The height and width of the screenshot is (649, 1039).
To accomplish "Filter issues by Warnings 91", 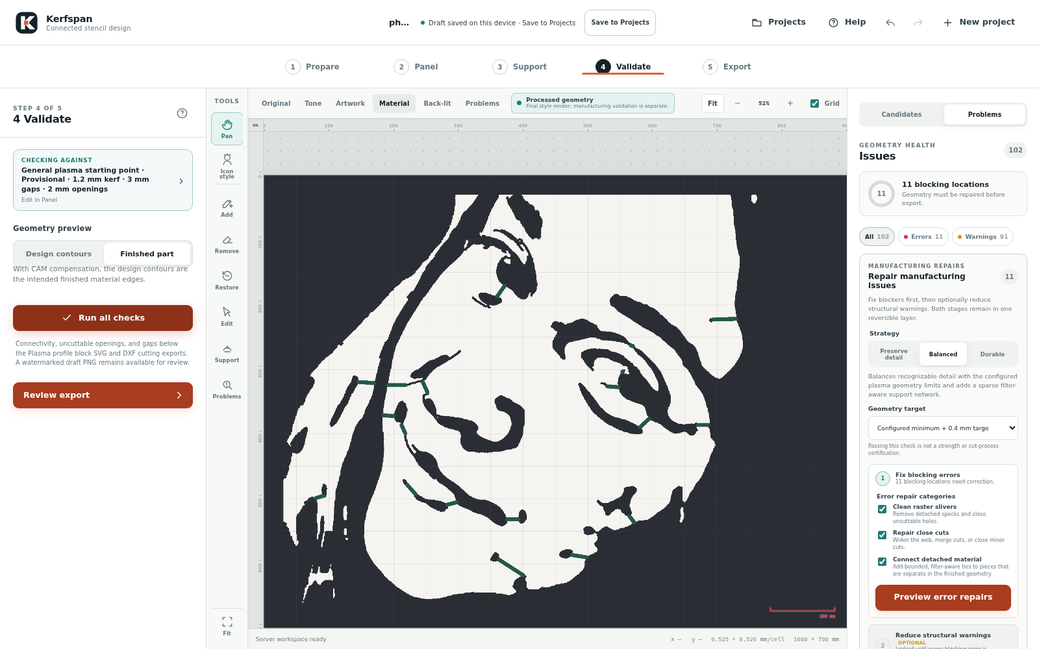I will [x=982, y=237].
